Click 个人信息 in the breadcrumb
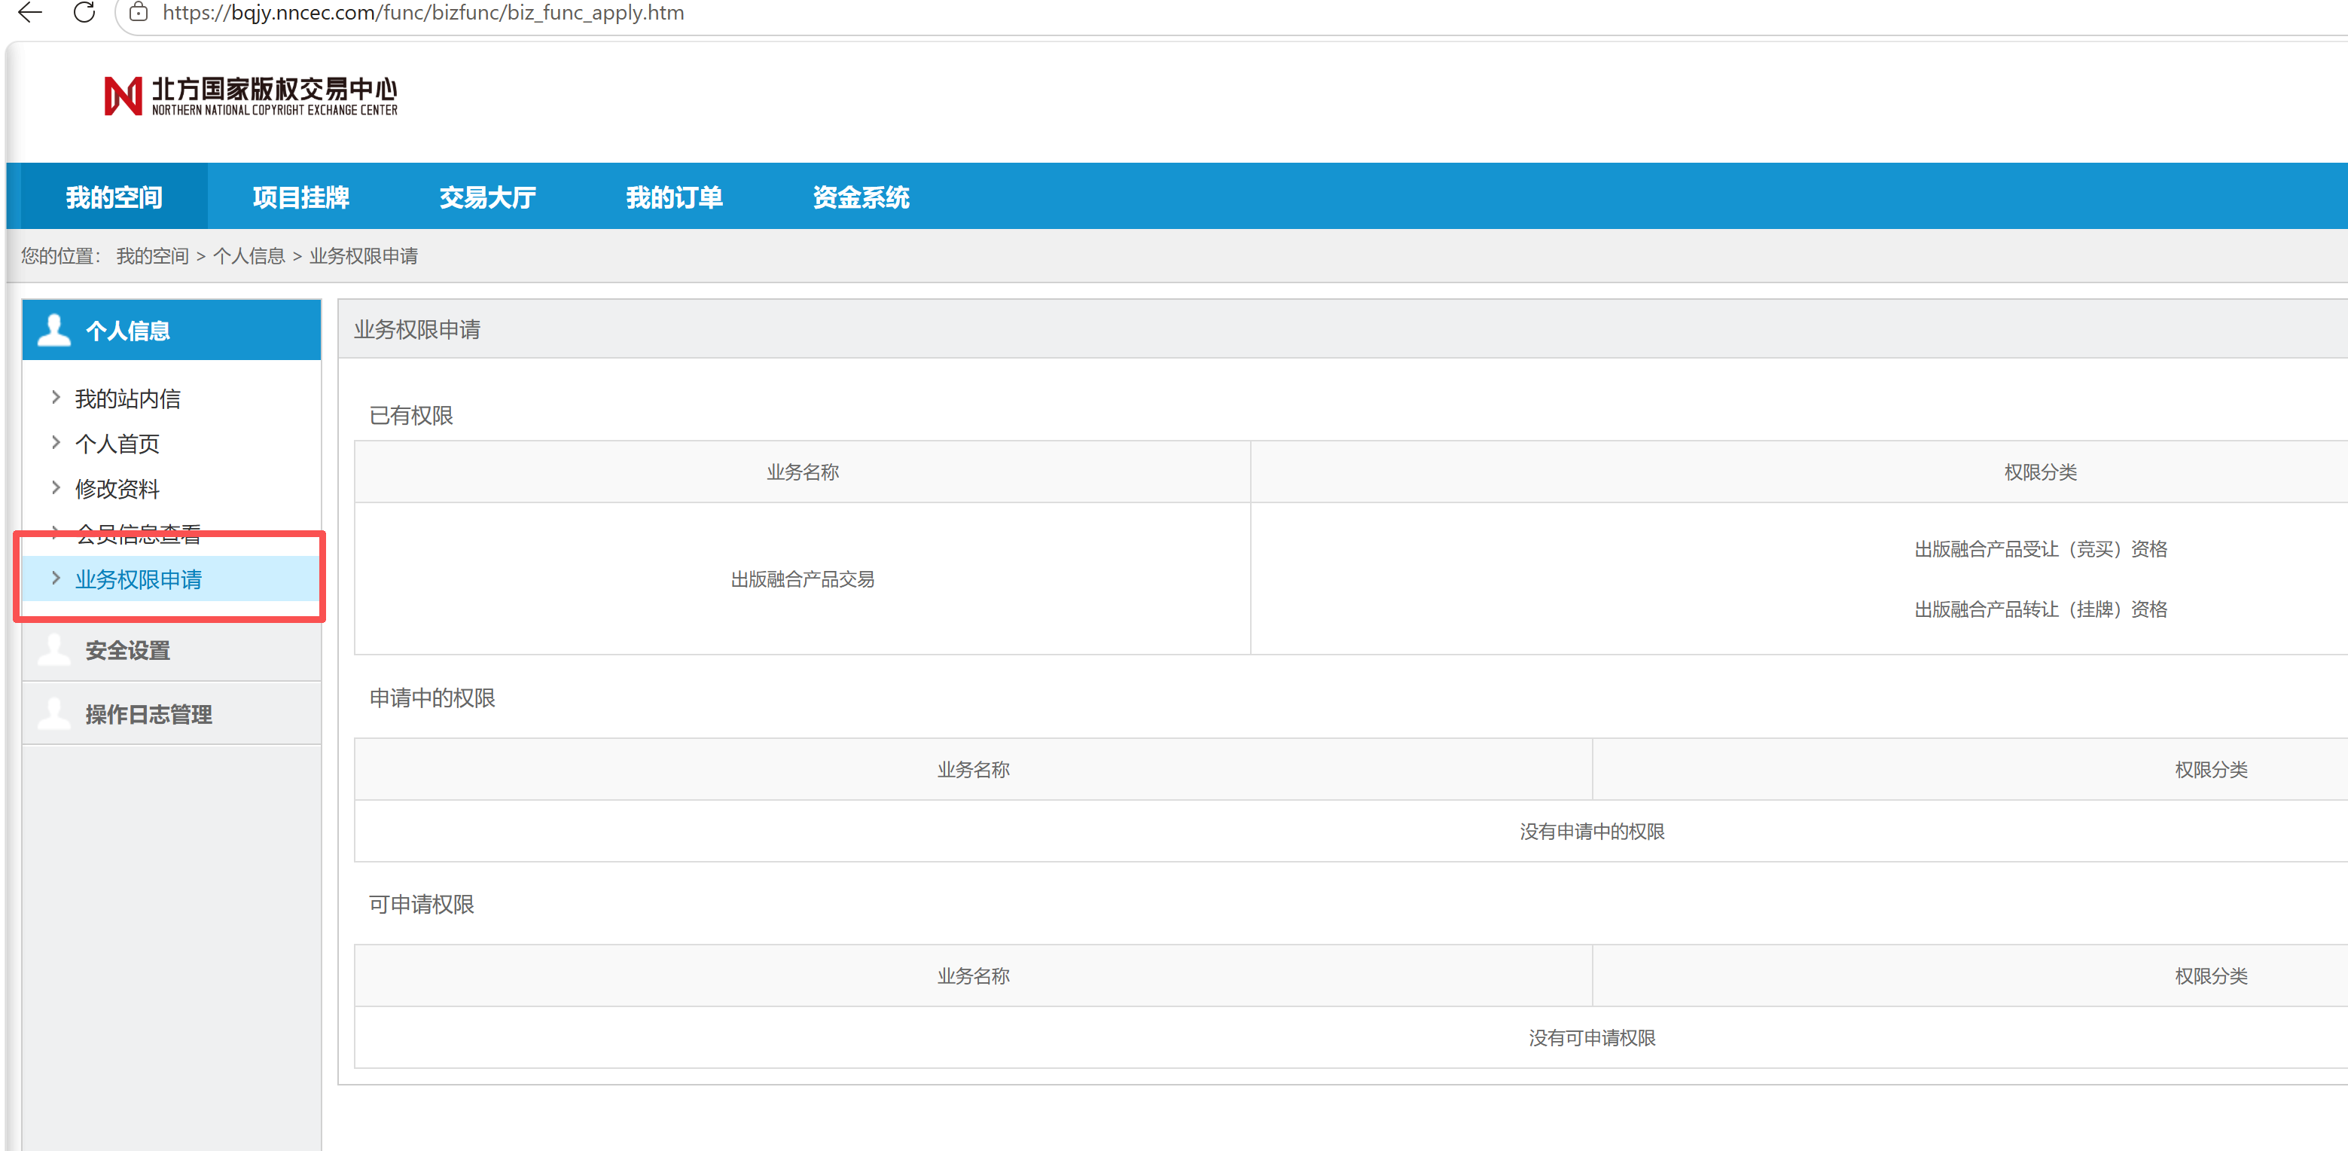This screenshot has height=1151, width=2348. (249, 256)
